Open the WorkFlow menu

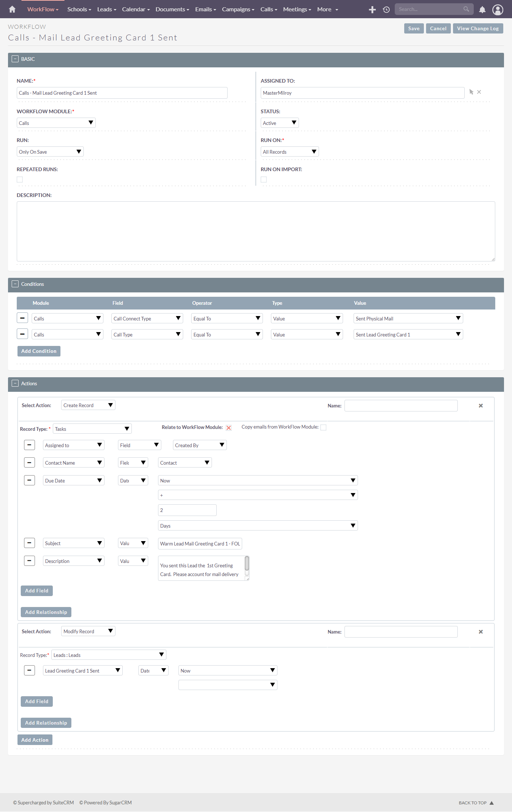[43, 9]
